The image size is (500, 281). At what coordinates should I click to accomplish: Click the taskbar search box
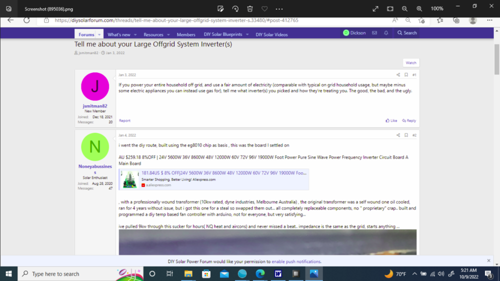coord(80,273)
